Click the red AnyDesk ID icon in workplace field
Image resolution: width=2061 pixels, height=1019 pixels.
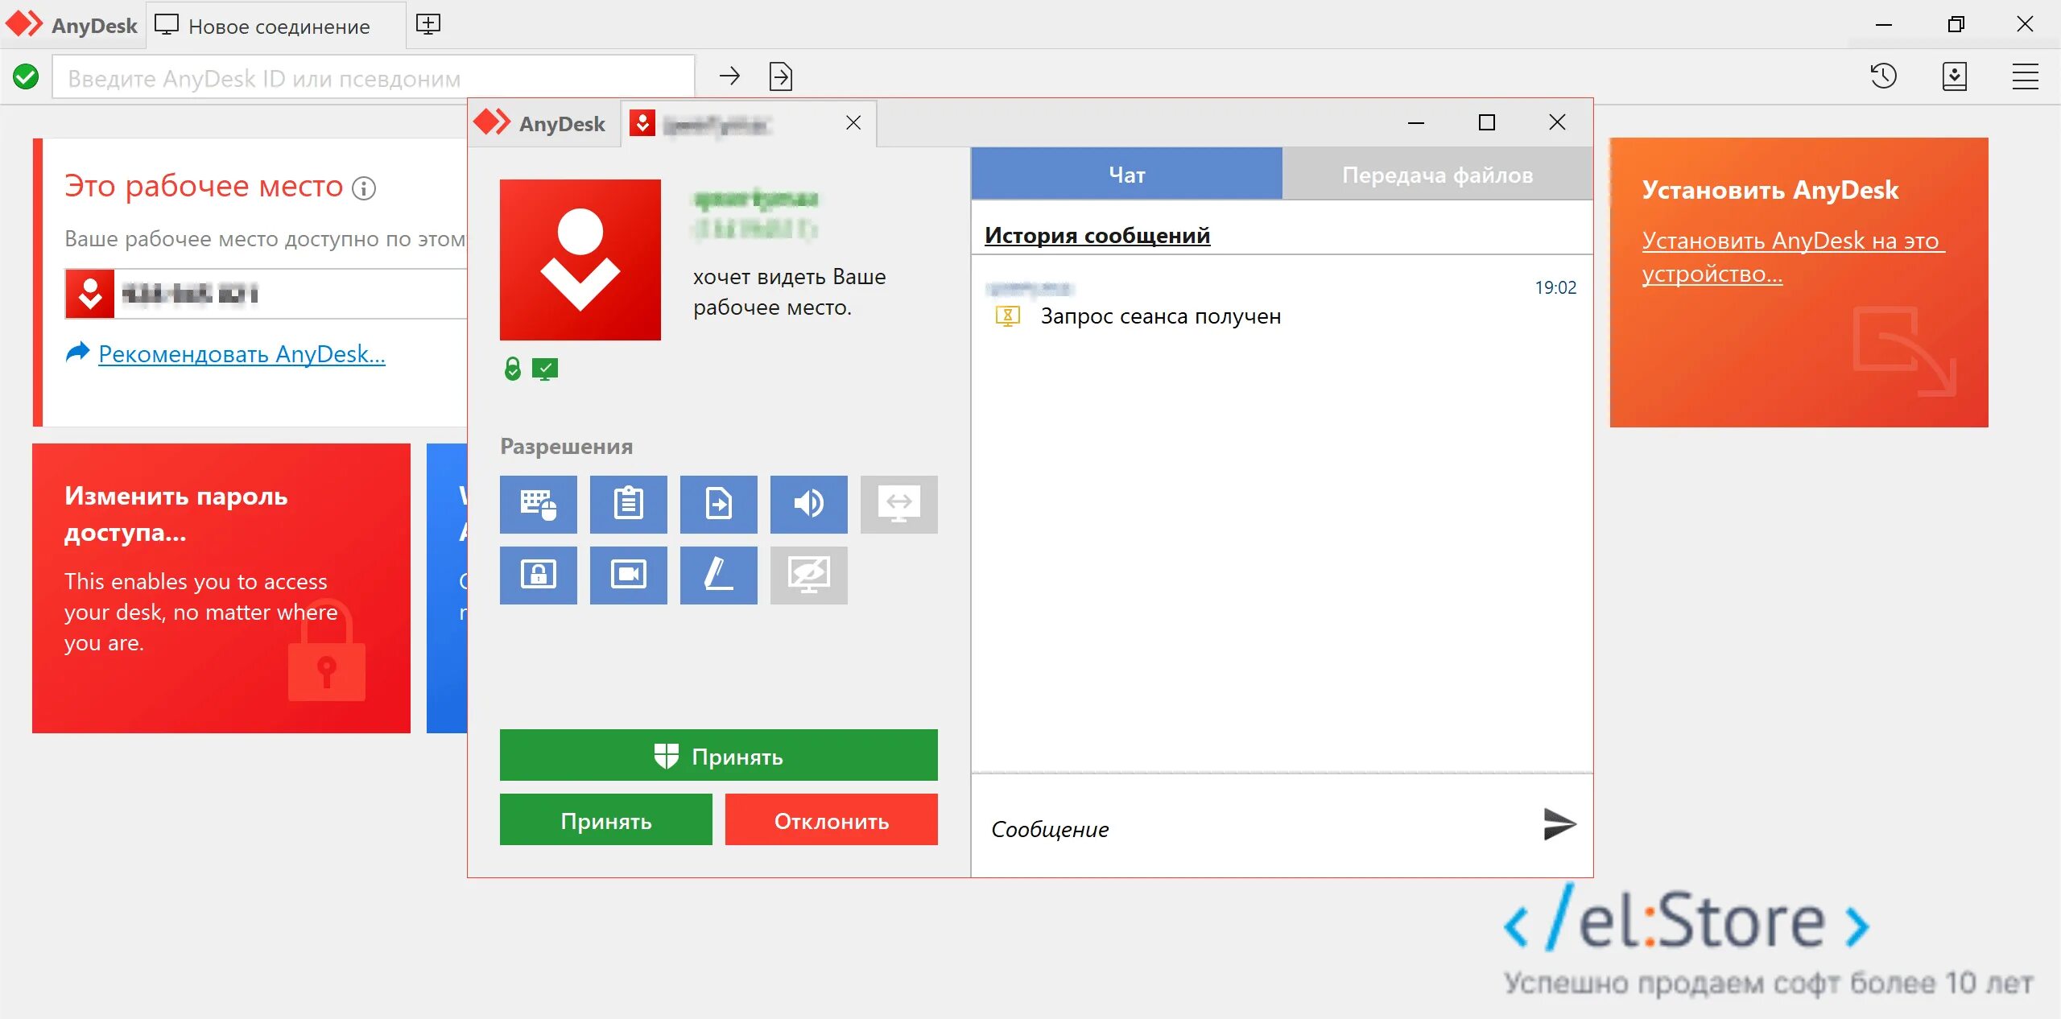[x=90, y=294]
